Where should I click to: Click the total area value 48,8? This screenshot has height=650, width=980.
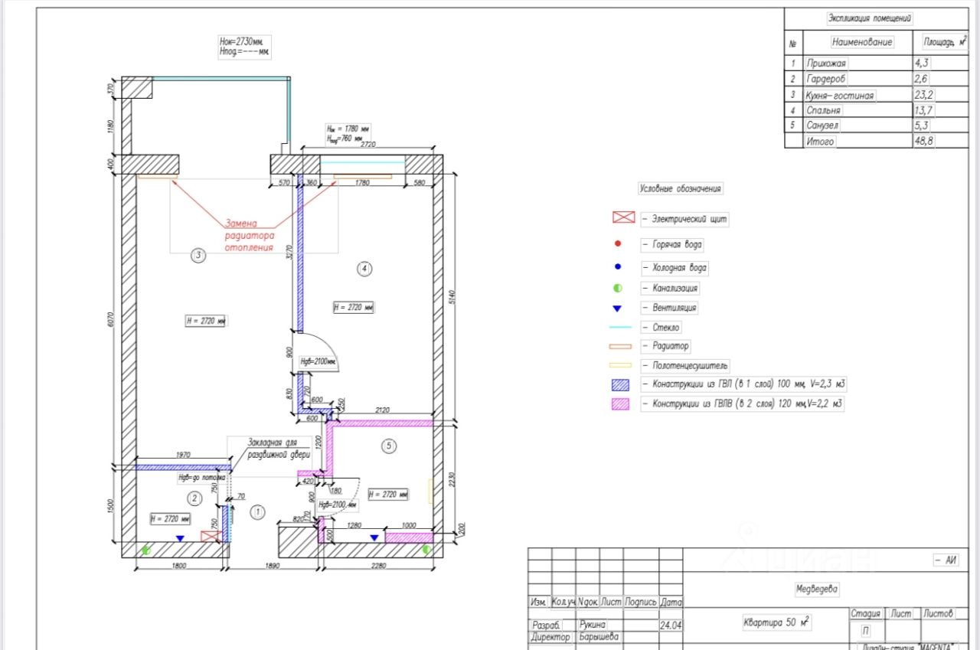point(925,142)
